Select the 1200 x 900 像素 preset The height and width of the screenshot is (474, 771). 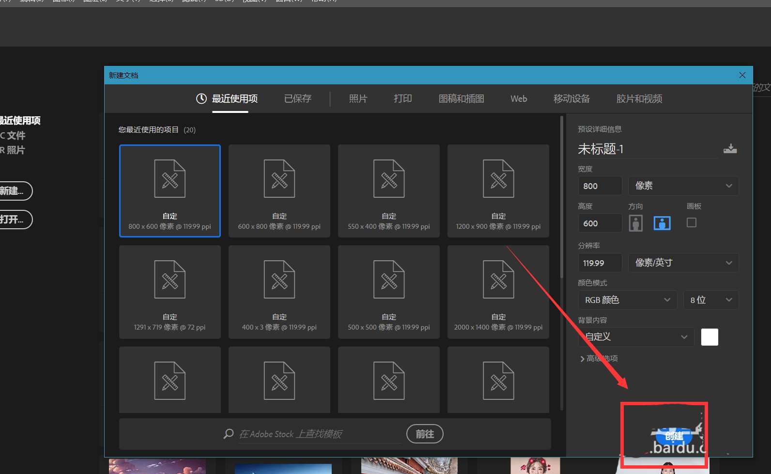tap(498, 191)
